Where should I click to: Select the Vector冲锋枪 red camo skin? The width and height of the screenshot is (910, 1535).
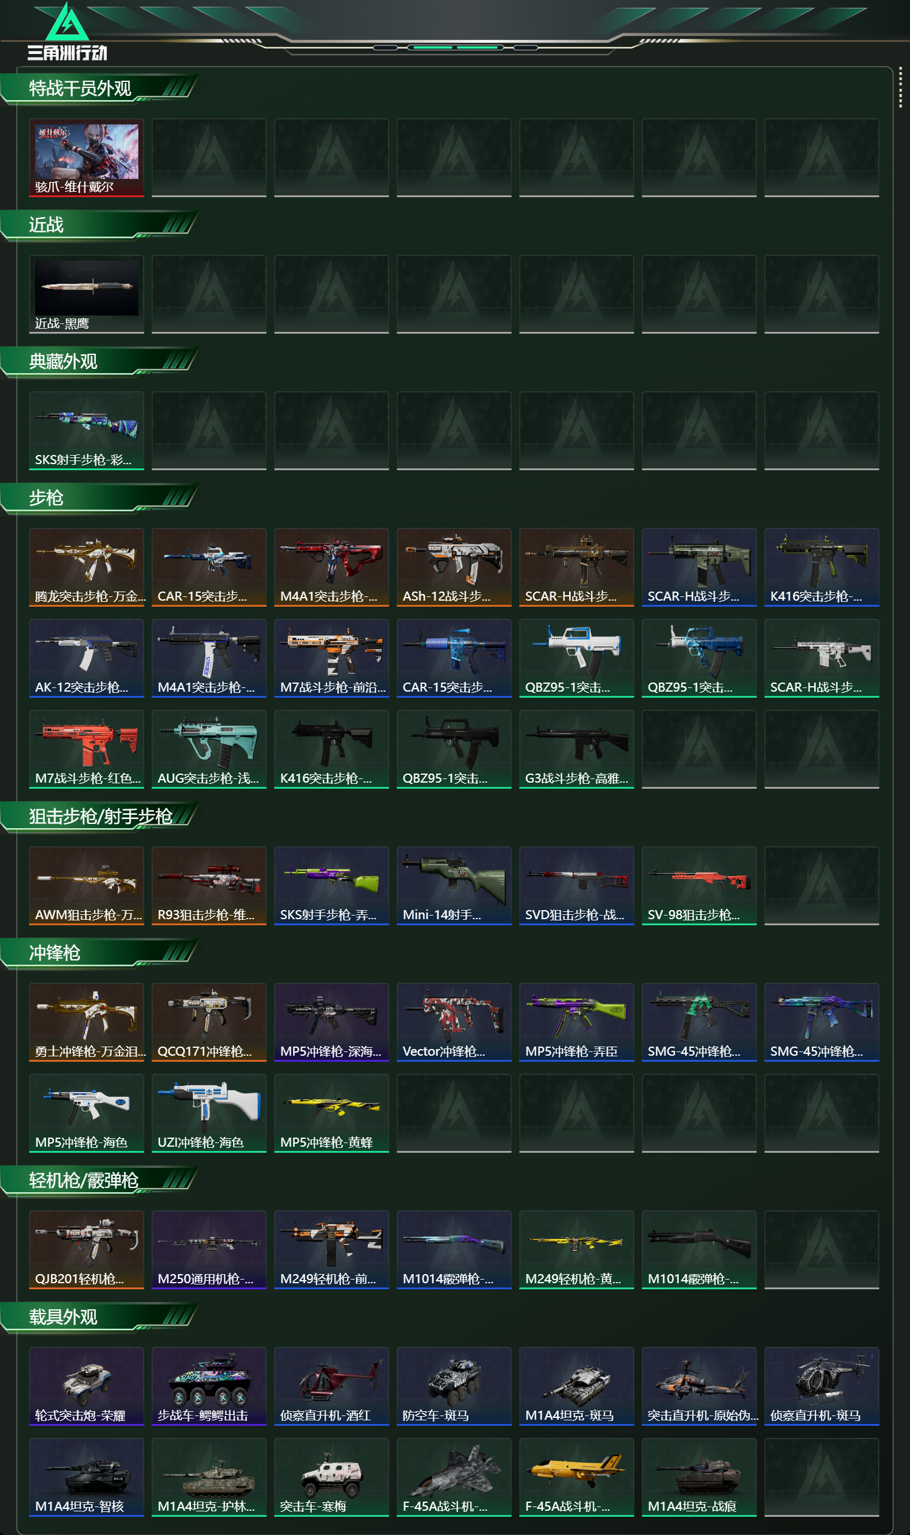click(x=454, y=1022)
